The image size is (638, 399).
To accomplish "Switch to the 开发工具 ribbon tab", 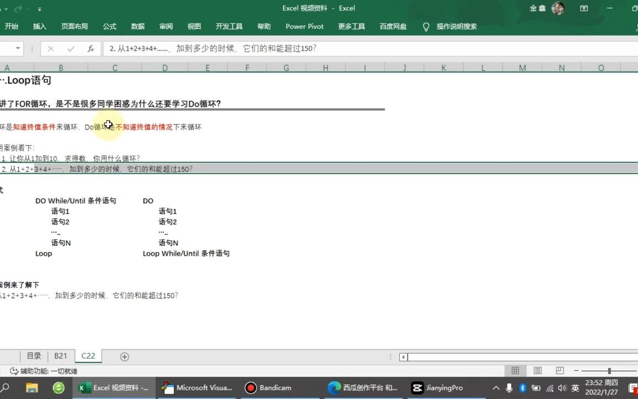I will (229, 26).
